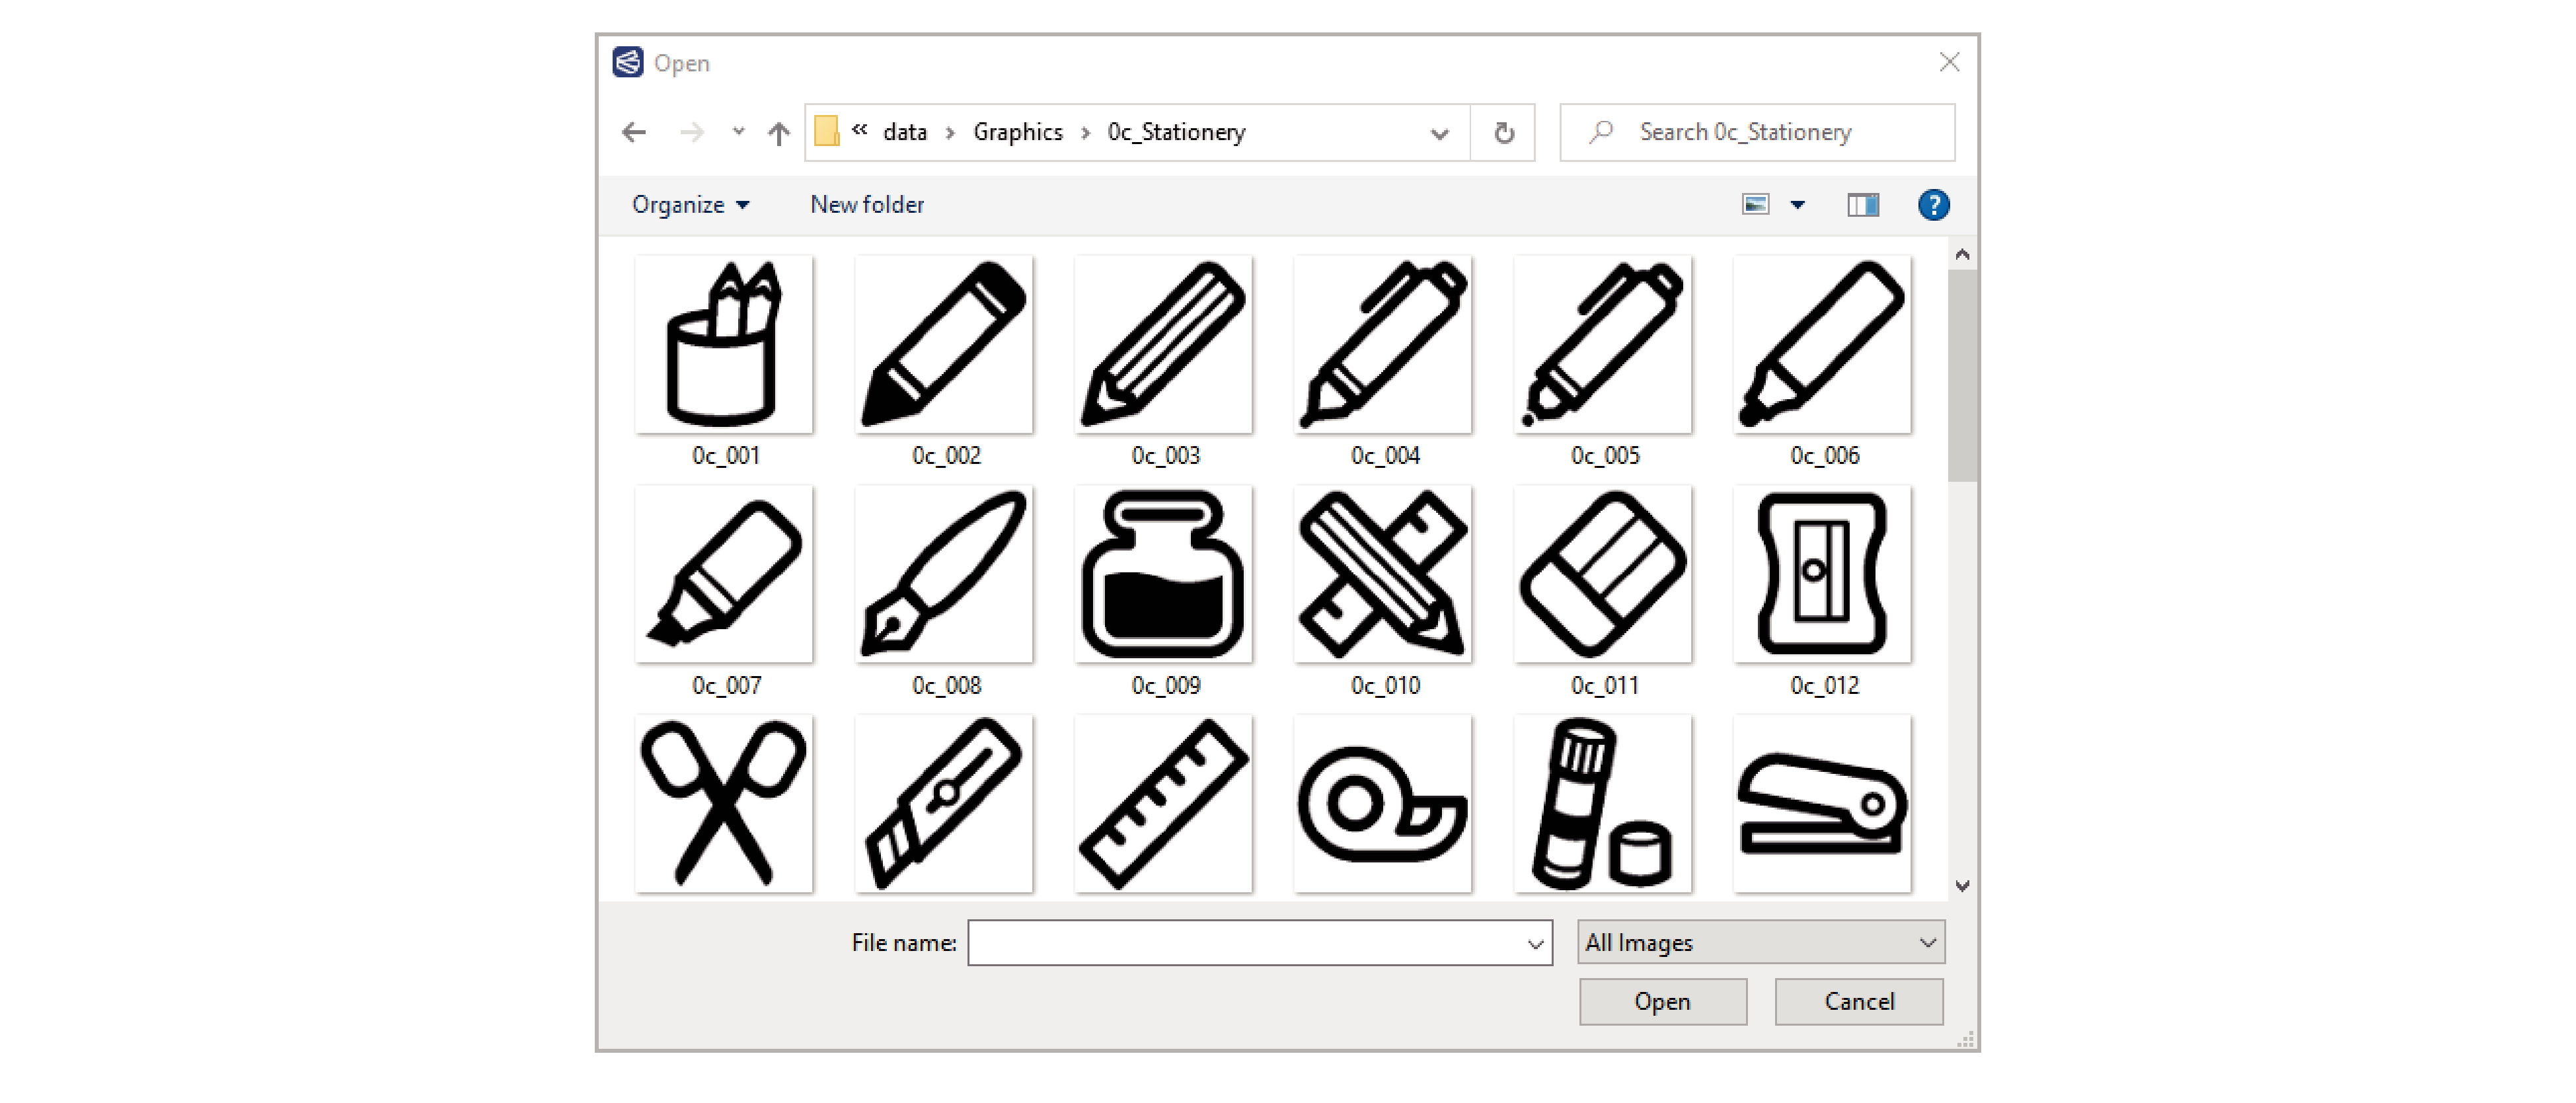Screen dimensions: 2576x1103
Task: Create a New folder
Action: coord(867,205)
